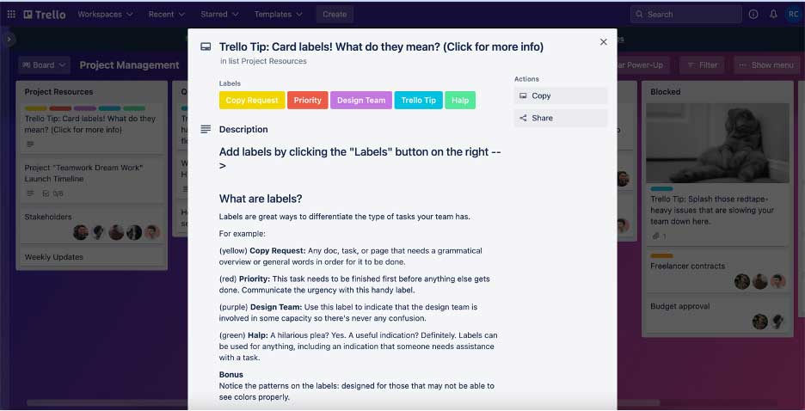
Task: Click the horizontal board scrollbar
Action: (343, 403)
